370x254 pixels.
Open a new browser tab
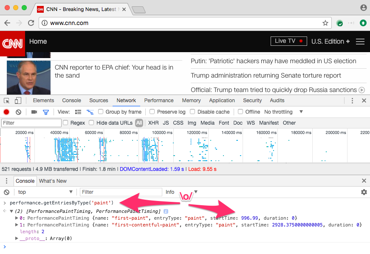pyautogui.click(x=138, y=10)
